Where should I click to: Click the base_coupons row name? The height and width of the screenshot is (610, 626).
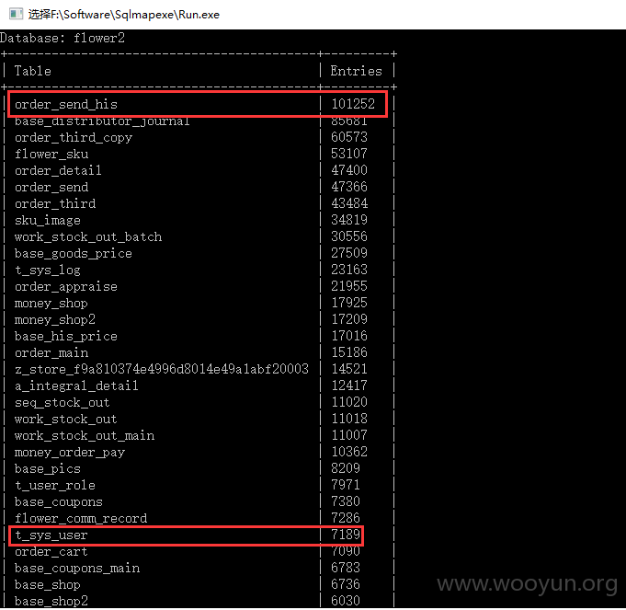(x=59, y=502)
